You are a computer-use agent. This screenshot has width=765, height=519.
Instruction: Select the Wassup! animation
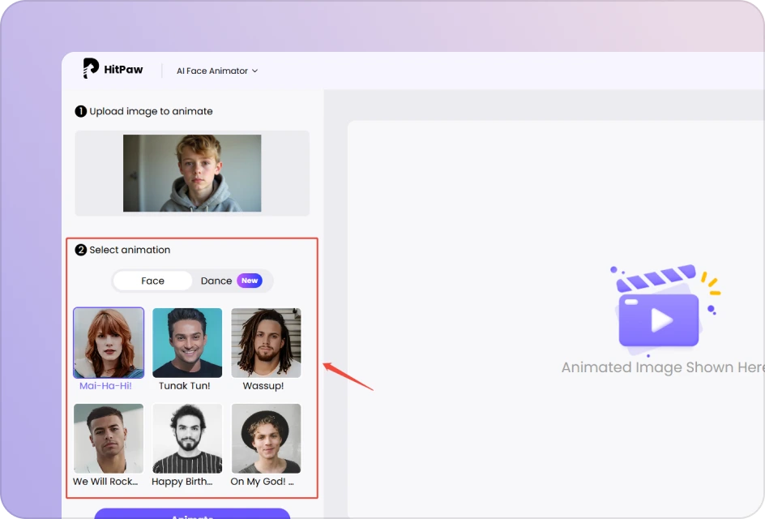click(266, 342)
